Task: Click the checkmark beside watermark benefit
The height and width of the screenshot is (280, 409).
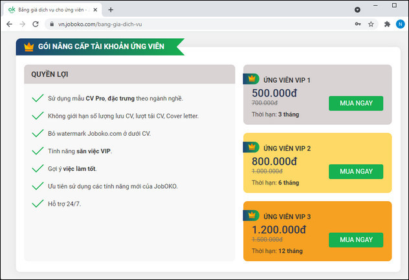Action: 38,133
